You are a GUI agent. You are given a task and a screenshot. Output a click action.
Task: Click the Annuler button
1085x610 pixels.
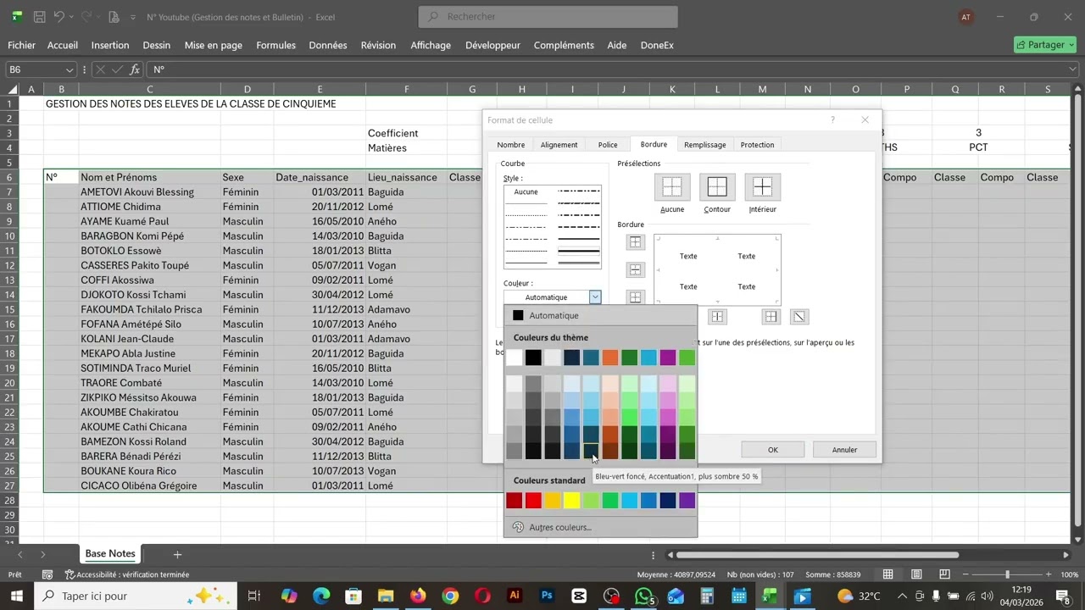[844, 450]
